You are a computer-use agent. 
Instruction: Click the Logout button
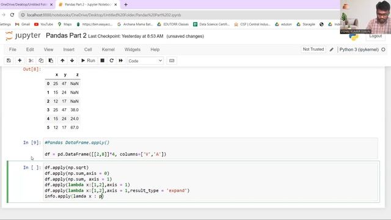[376, 36]
